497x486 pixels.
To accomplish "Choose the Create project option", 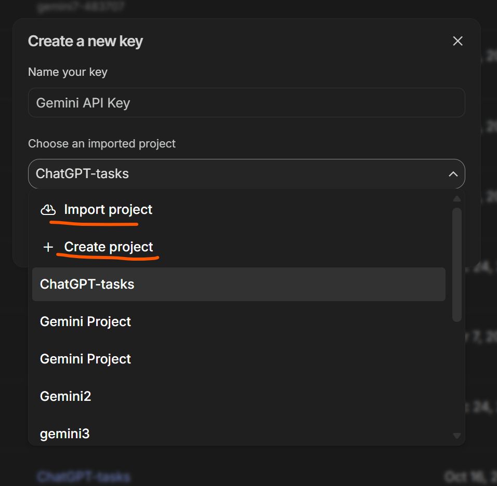I will coord(109,247).
